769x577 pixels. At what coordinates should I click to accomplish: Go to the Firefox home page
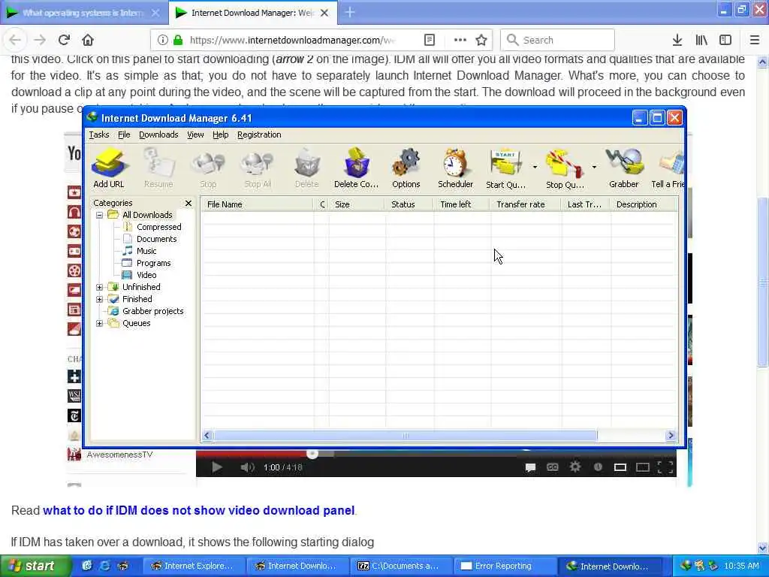point(88,41)
